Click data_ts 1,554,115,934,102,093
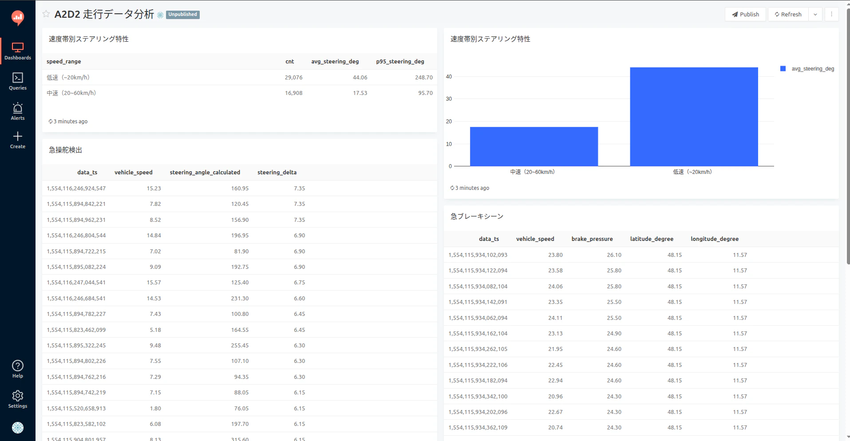This screenshot has width=850, height=441. (478, 255)
